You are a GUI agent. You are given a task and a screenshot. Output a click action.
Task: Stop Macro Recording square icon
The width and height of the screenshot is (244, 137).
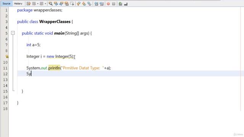point(114,4)
